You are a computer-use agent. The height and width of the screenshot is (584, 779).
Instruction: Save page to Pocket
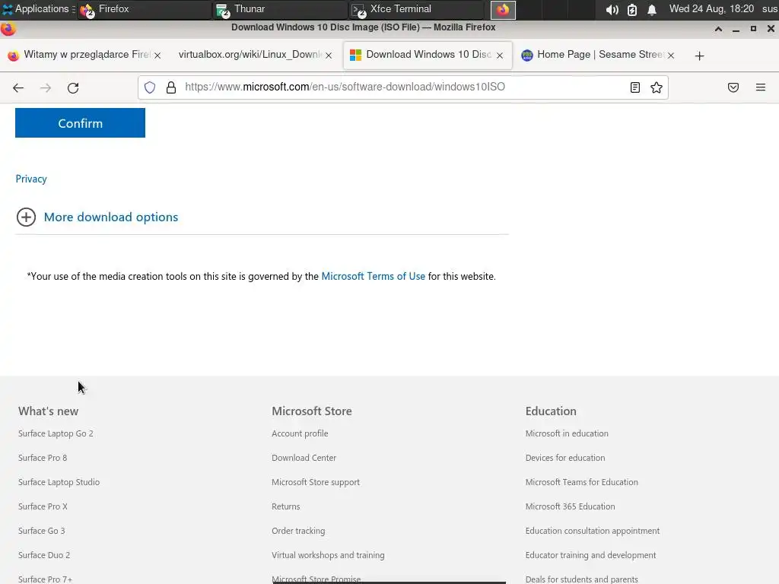point(733,87)
